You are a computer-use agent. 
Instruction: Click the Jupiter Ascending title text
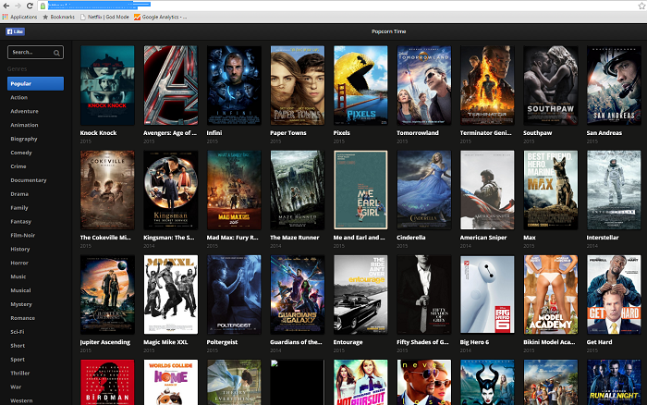click(x=105, y=342)
